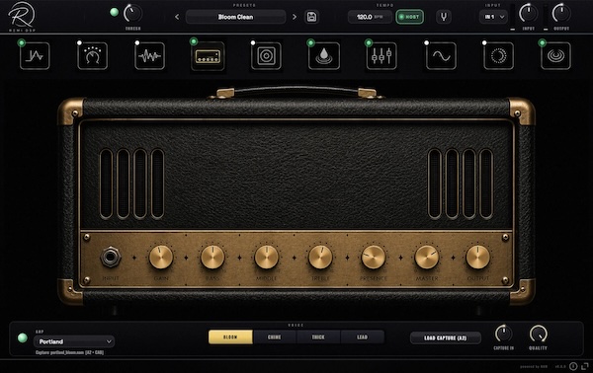Select the THICK voice tab
This screenshot has width=593, height=373.
318,337
